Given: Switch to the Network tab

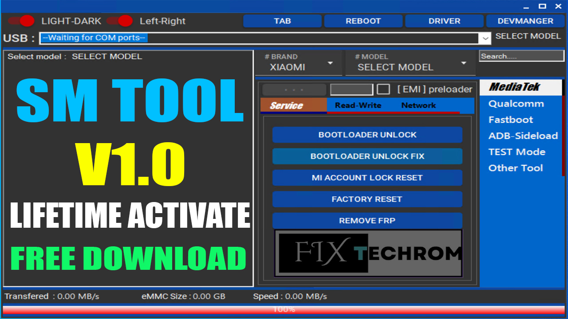Looking at the screenshot, I should click(418, 105).
